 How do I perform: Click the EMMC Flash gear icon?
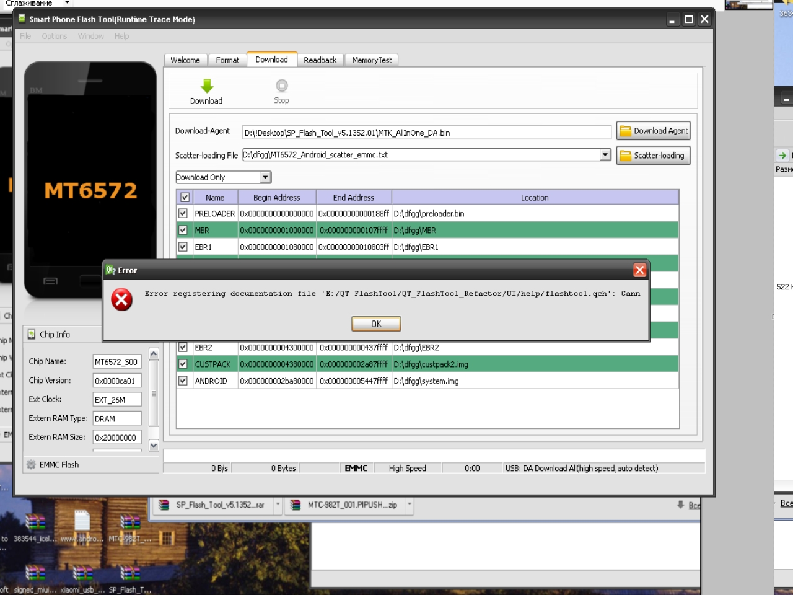click(31, 464)
